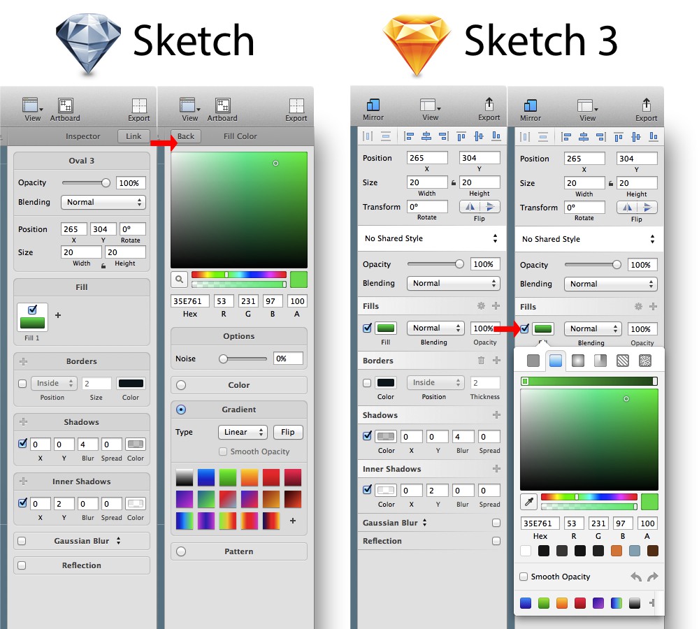Align left edges in left Sketch 3 panel
This screenshot has width=699, height=629.
tap(409, 136)
